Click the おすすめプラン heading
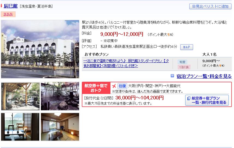The image size is (234, 148). [96, 54]
